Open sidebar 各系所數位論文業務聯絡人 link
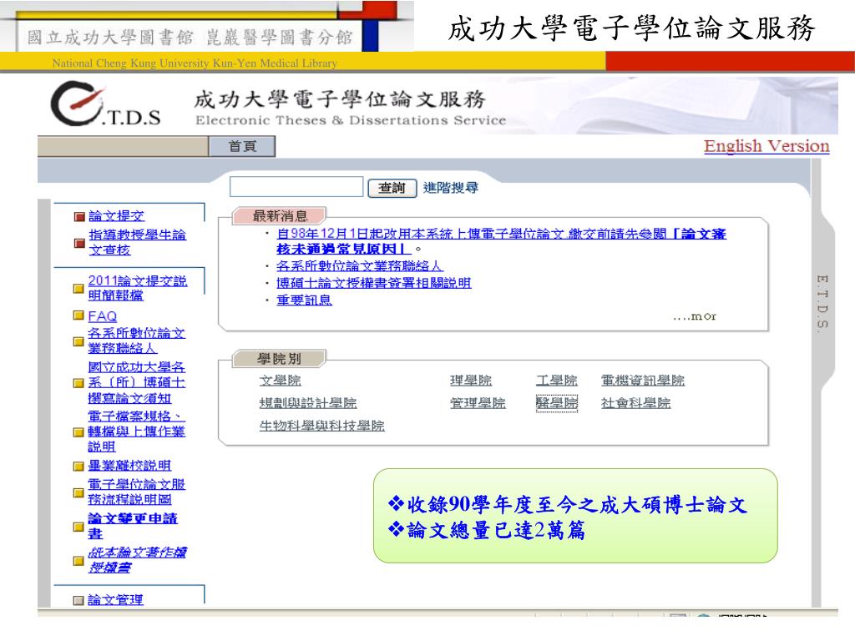855x641 pixels. pos(136,341)
